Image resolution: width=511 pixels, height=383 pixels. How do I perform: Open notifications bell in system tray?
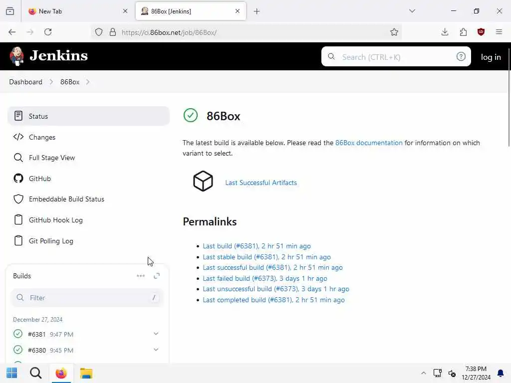tap(500, 373)
